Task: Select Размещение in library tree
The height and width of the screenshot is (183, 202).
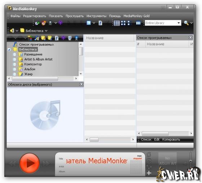Action: click(x=33, y=54)
